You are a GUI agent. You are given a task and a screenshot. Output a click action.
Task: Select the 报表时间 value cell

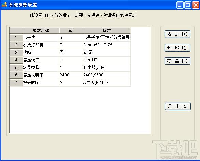point(71,83)
